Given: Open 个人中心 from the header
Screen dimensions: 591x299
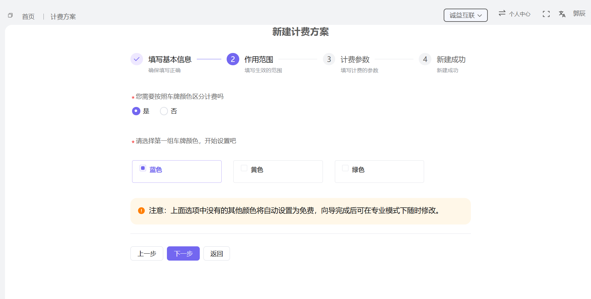Looking at the screenshot, I should click(520, 14).
